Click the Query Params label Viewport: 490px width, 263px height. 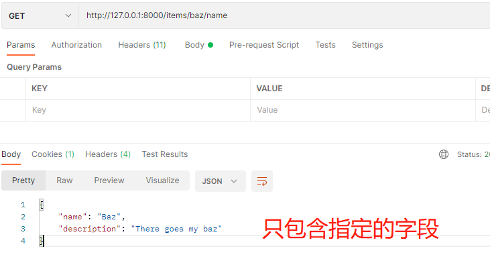(34, 67)
